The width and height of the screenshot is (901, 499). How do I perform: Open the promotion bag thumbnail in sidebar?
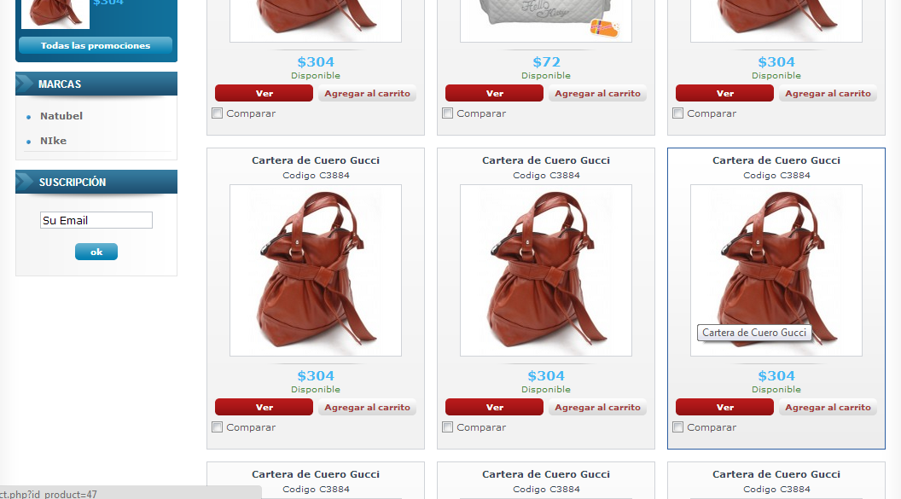(x=55, y=14)
